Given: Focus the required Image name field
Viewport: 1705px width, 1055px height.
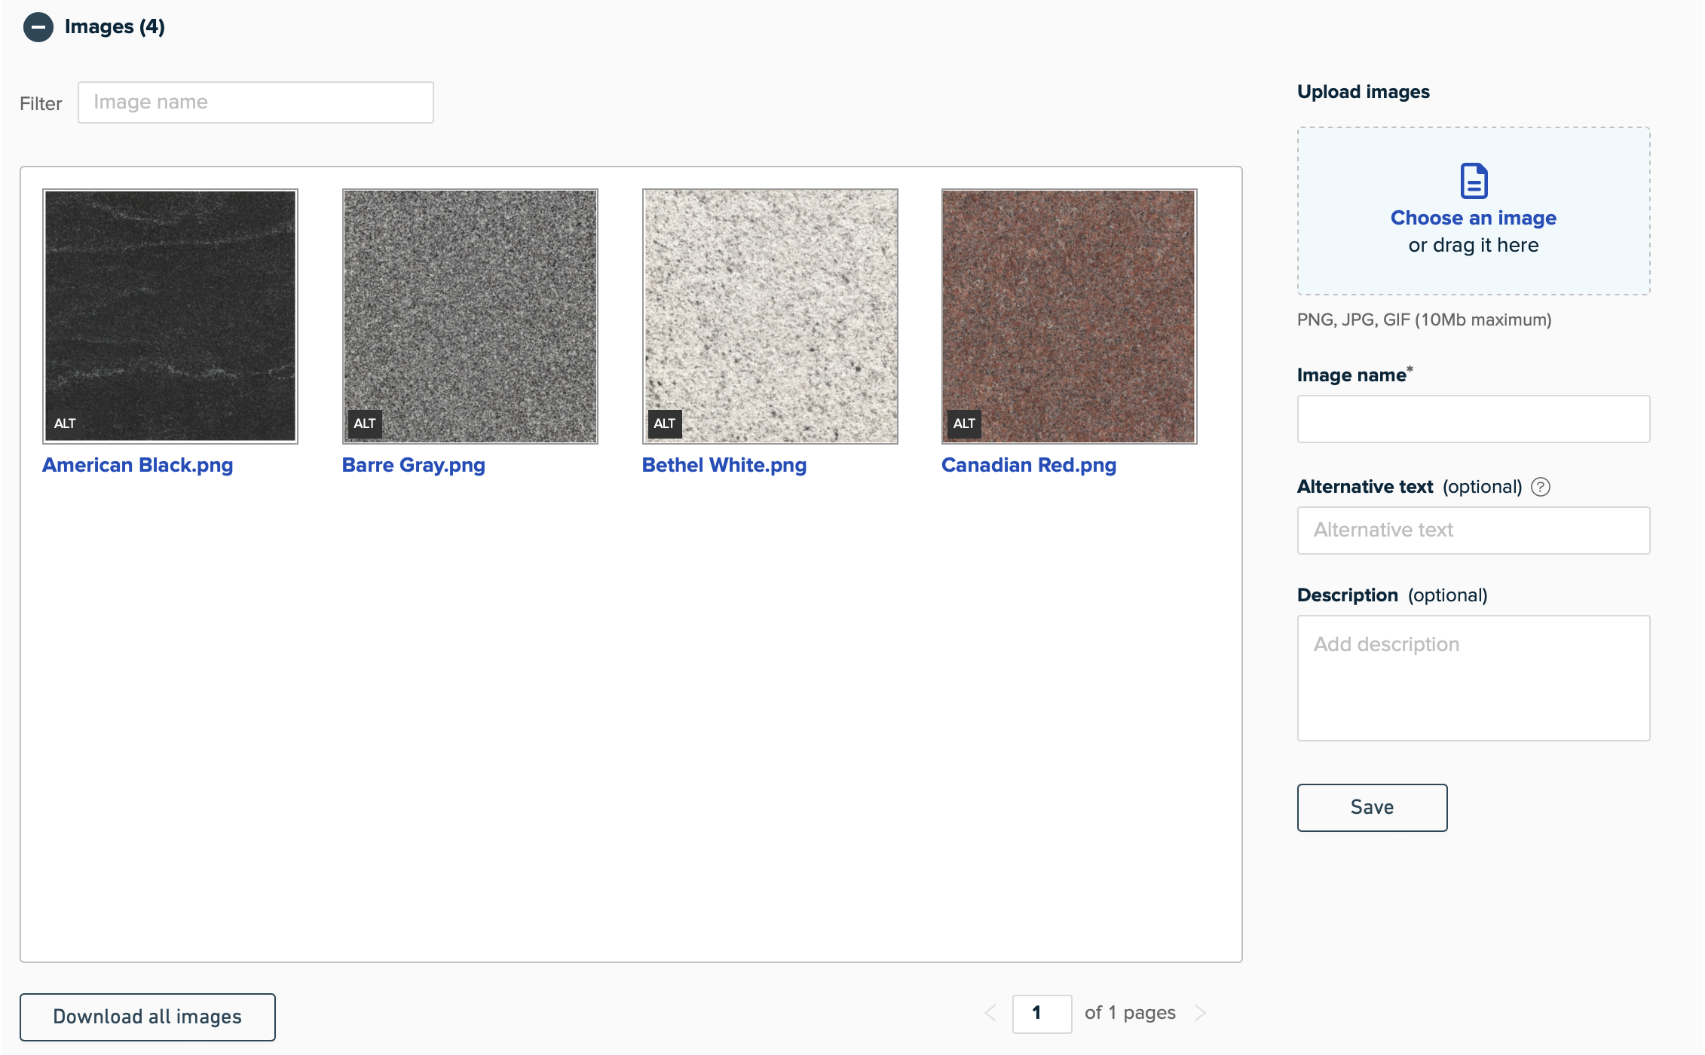Looking at the screenshot, I should [1474, 419].
